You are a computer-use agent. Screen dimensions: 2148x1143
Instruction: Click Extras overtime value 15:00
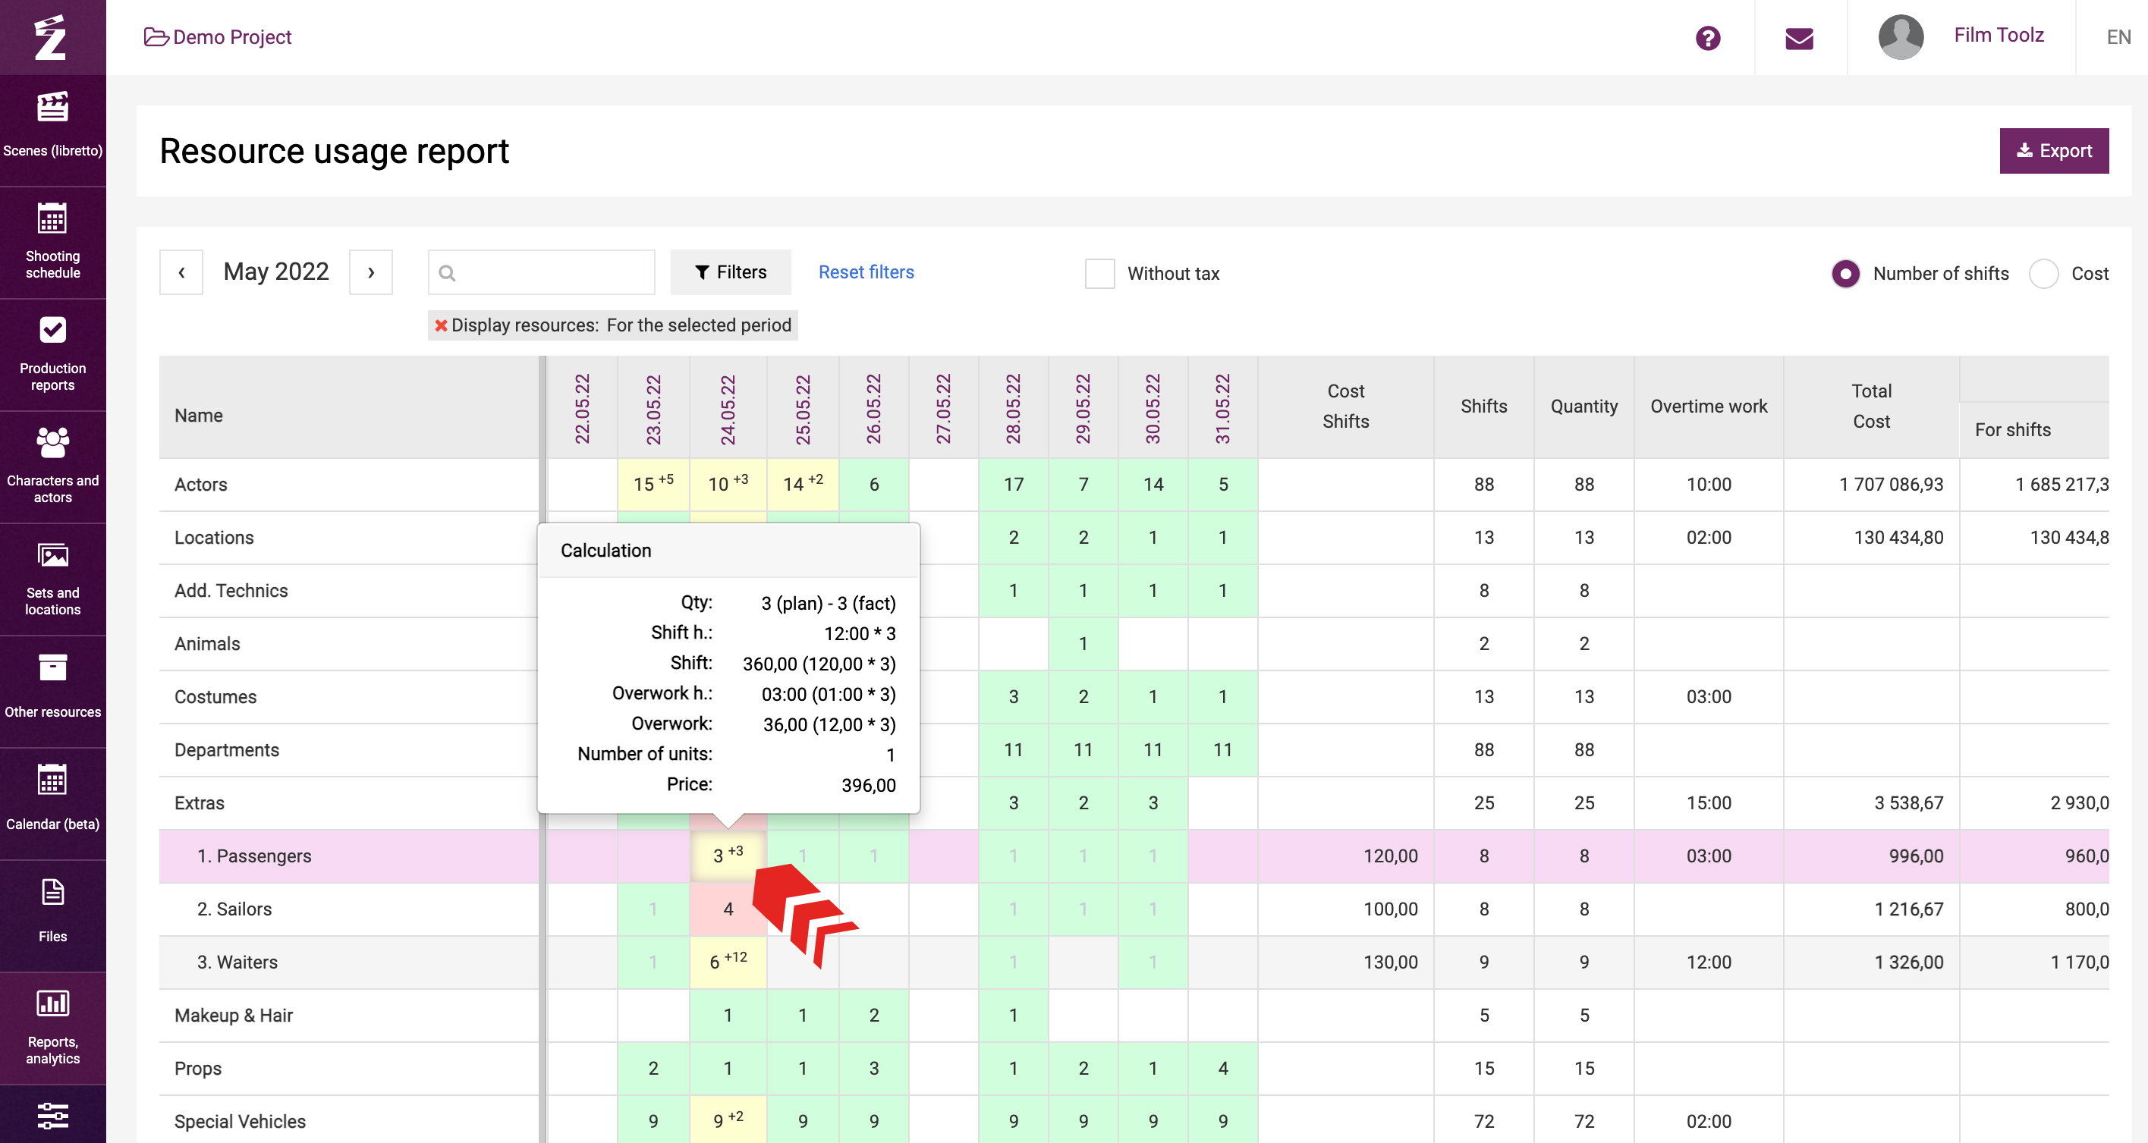click(x=1709, y=803)
